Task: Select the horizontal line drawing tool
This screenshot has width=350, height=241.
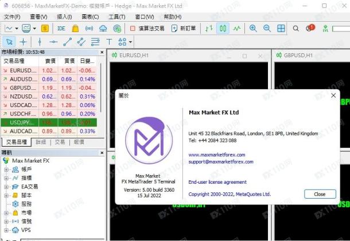Action: (53, 42)
